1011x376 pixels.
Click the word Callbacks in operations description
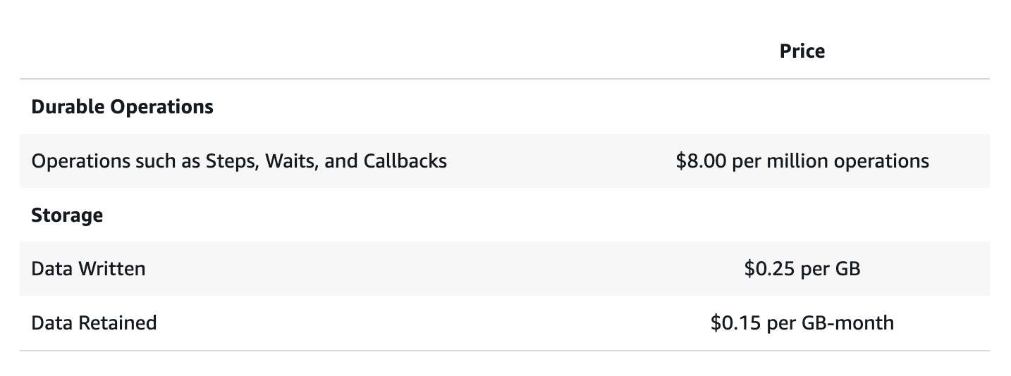[405, 161]
